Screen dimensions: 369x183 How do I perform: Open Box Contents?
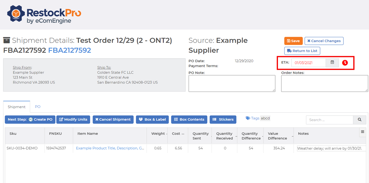pyautogui.click(x=189, y=119)
